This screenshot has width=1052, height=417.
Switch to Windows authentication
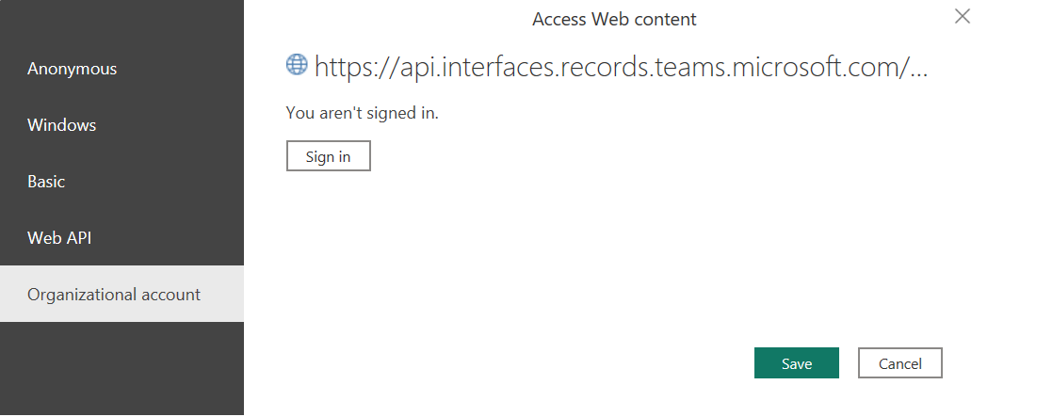pyautogui.click(x=62, y=125)
